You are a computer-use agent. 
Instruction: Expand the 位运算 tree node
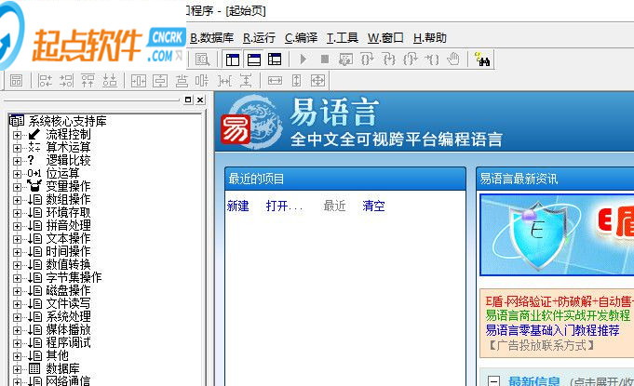tap(17, 174)
